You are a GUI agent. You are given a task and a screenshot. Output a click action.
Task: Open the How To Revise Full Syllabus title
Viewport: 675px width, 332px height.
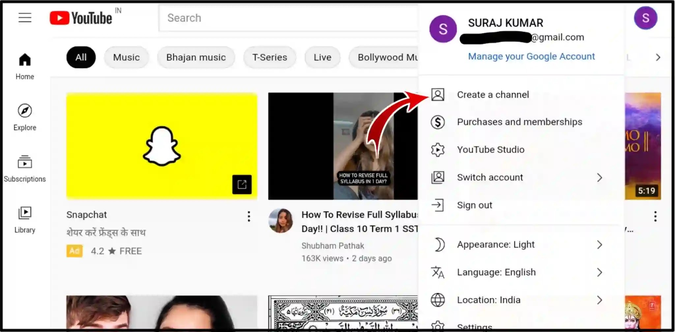pyautogui.click(x=360, y=222)
